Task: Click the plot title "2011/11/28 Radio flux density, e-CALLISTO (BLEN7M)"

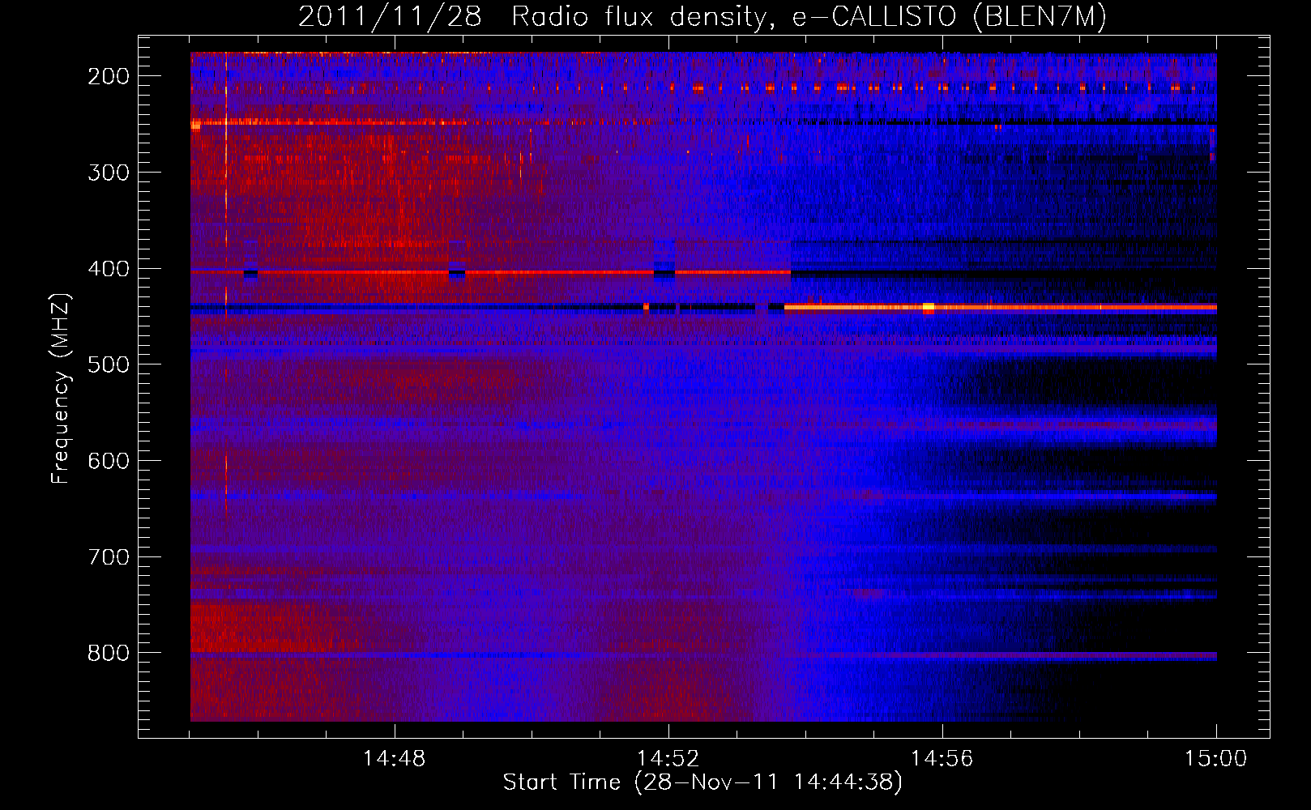Action: (702, 16)
